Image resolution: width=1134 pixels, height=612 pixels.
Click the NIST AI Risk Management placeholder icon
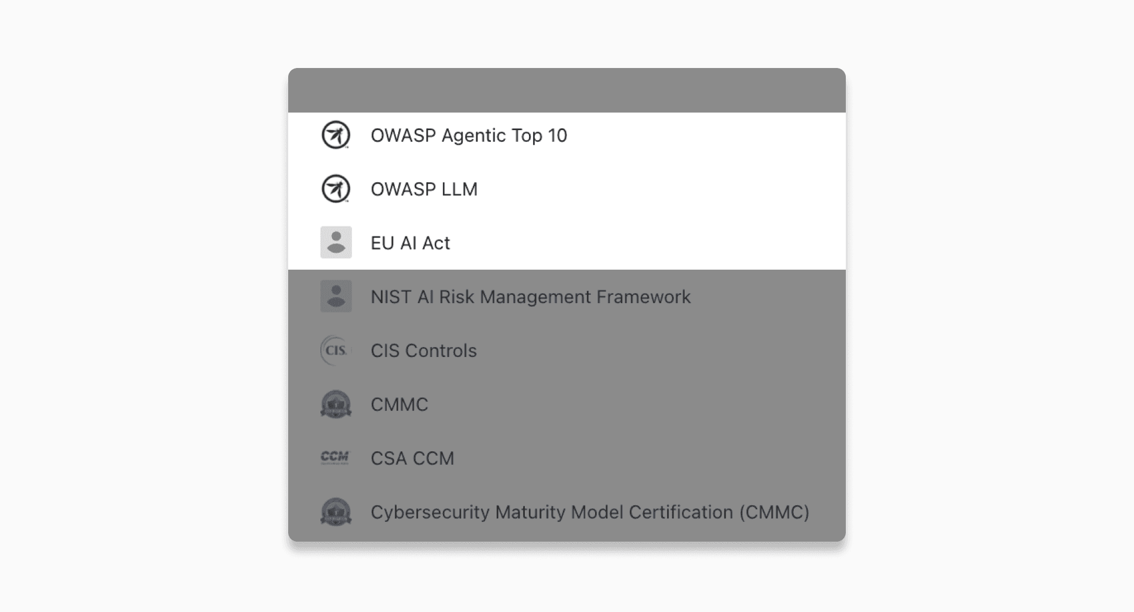(x=336, y=297)
